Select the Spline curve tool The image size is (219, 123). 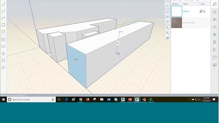tap(3, 18)
